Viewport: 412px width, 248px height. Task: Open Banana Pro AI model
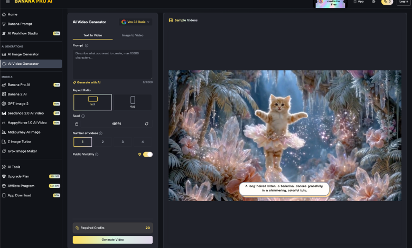[31, 85]
